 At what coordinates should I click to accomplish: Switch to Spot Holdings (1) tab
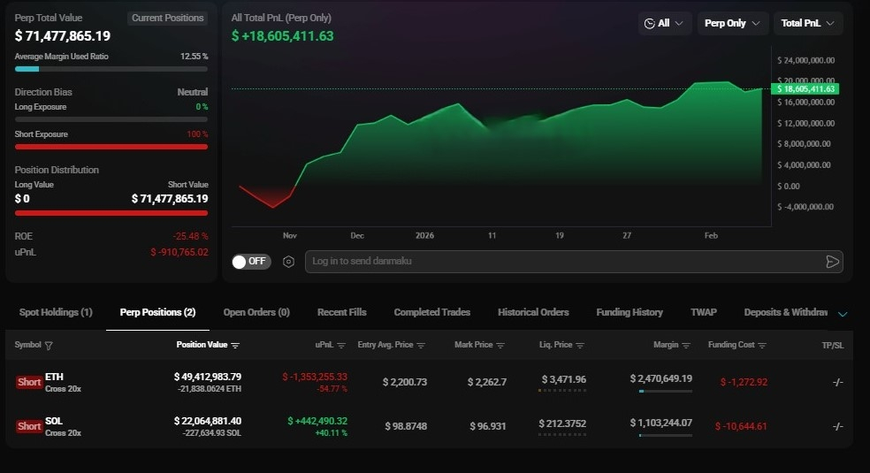click(x=56, y=312)
